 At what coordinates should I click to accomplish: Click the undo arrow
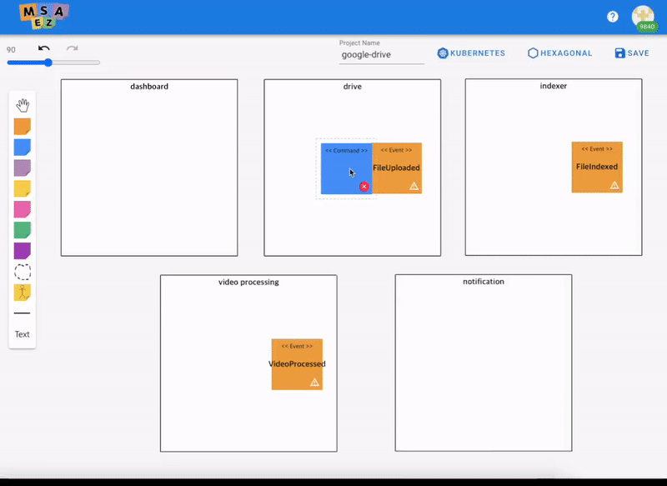pyautogui.click(x=43, y=48)
